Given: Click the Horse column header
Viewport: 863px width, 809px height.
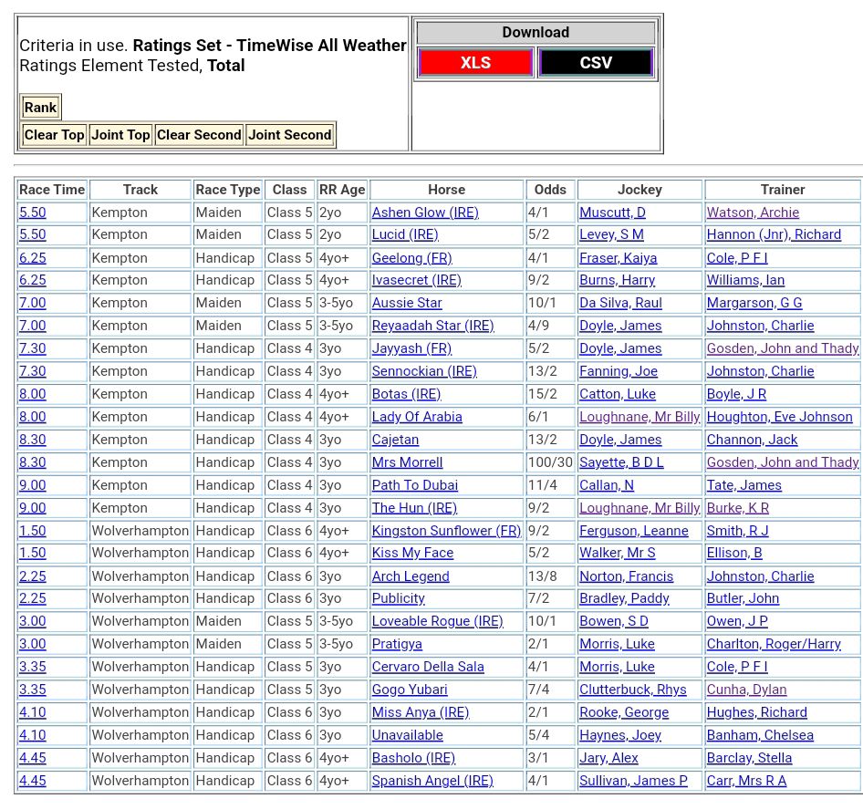Looking at the screenshot, I should (446, 190).
